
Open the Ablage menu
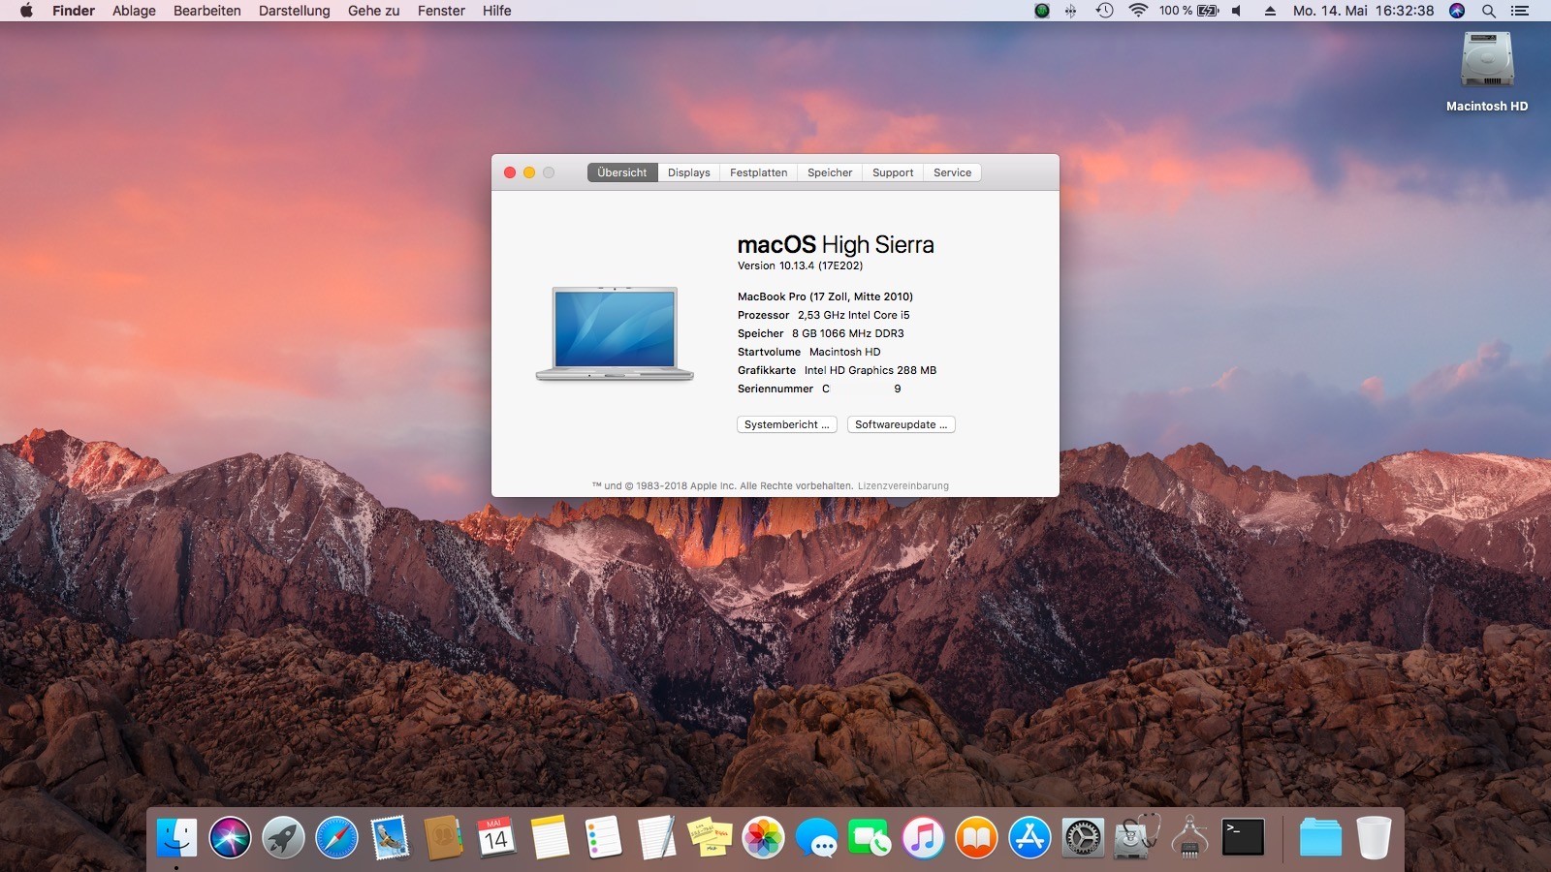134,11
